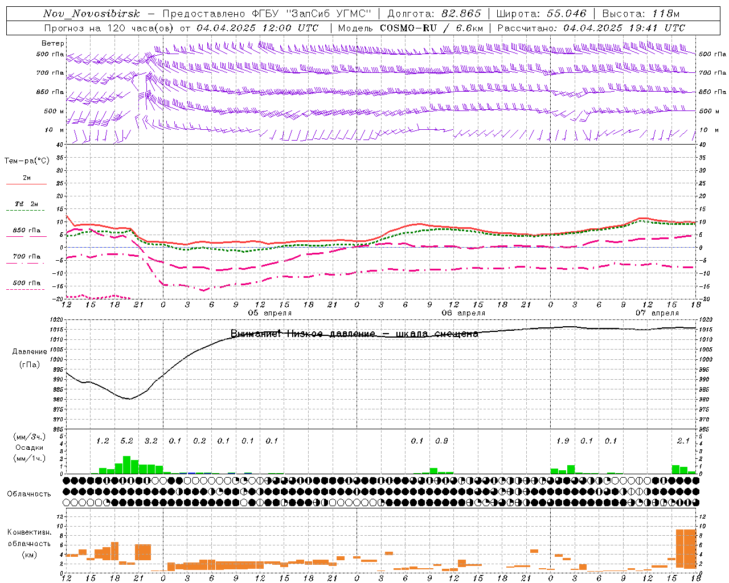
Task: Click the 'Облачность' cloudiness label
Action: (29, 494)
